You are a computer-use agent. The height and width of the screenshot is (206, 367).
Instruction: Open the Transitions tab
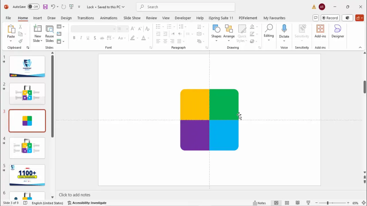85,18
